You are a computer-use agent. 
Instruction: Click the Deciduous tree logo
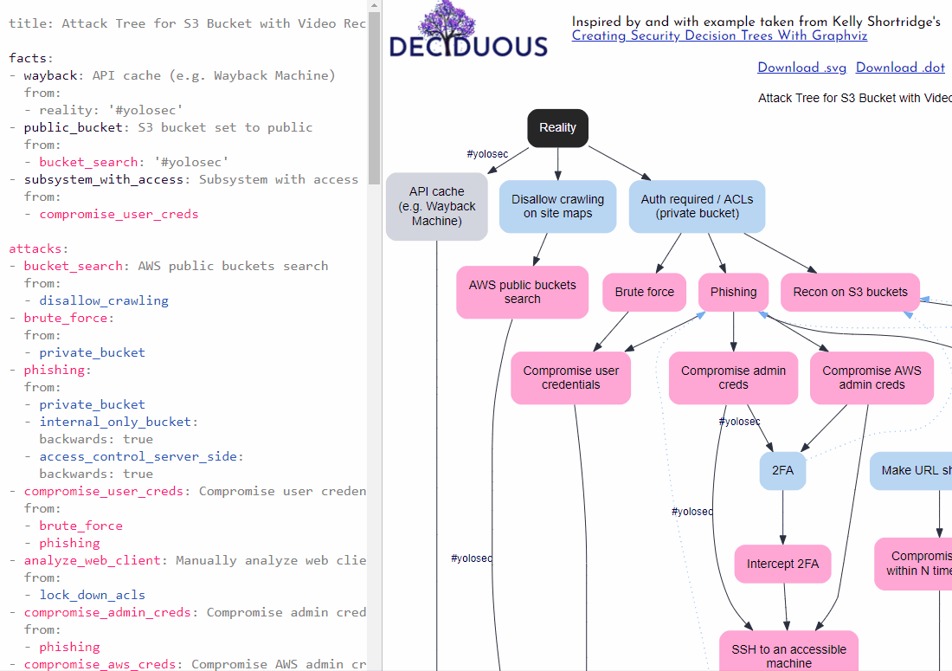[468, 29]
